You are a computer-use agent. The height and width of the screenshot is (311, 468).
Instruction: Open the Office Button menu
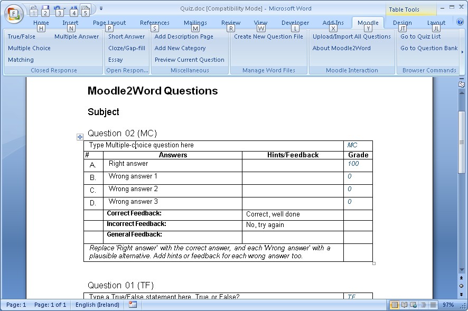tap(14, 14)
